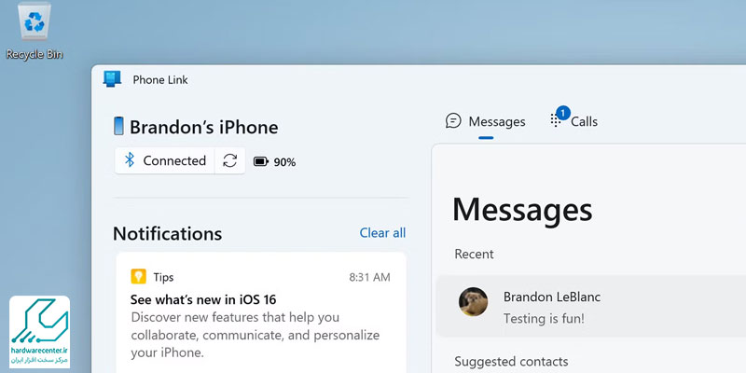The width and height of the screenshot is (746, 373).
Task: Open the Recycle Bin desktop icon
Action: pos(35,32)
